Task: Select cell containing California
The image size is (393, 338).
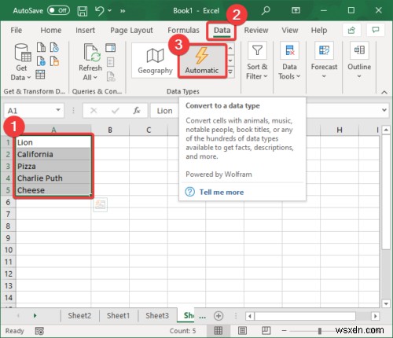Action: 53,154
